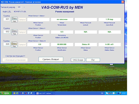Click Низ button for group 001

14,21
